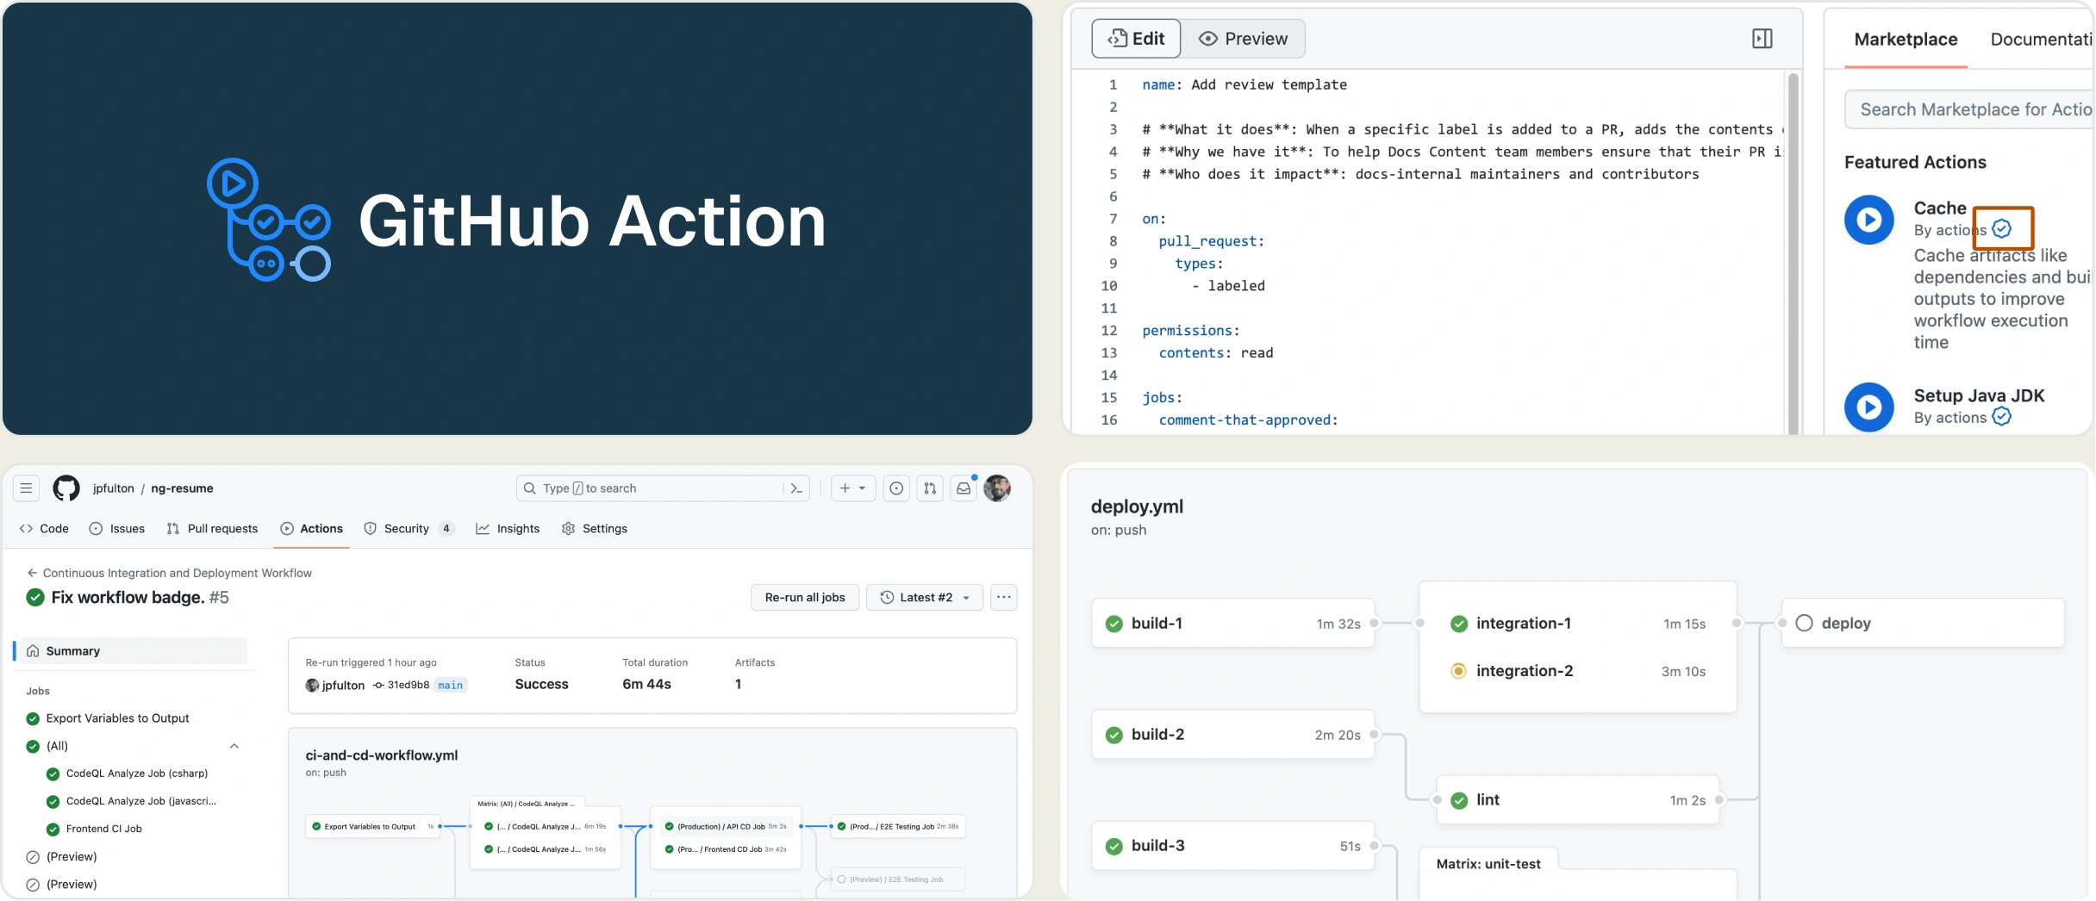Open the deploy job node
Screen dimensions: 2096x901
click(1923, 623)
